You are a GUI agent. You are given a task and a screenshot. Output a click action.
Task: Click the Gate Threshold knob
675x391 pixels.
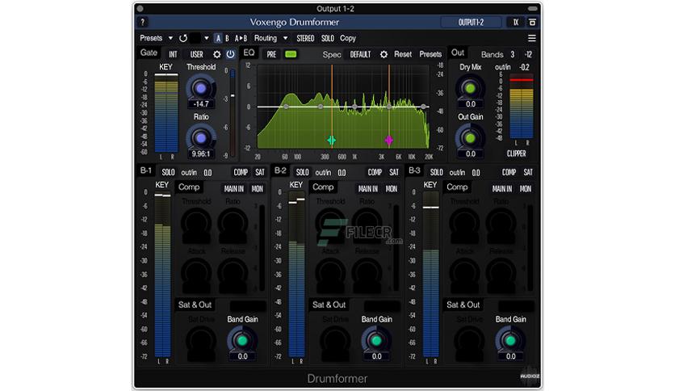point(200,88)
